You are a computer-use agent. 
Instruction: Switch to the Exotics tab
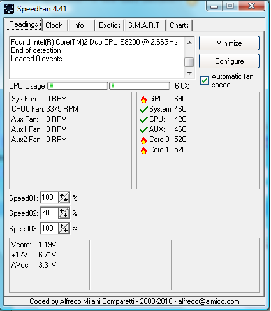click(x=110, y=25)
